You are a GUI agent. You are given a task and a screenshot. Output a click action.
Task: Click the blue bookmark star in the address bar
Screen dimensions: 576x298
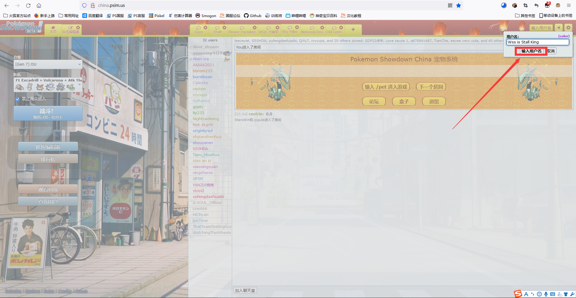[x=459, y=5]
